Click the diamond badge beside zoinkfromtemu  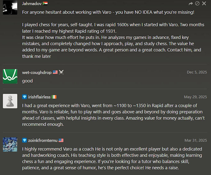pyautogui.click(x=25, y=140)
